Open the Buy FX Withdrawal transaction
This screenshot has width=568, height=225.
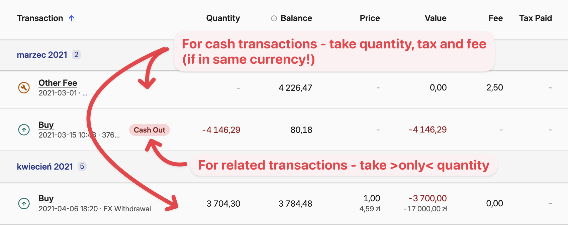coord(46,199)
